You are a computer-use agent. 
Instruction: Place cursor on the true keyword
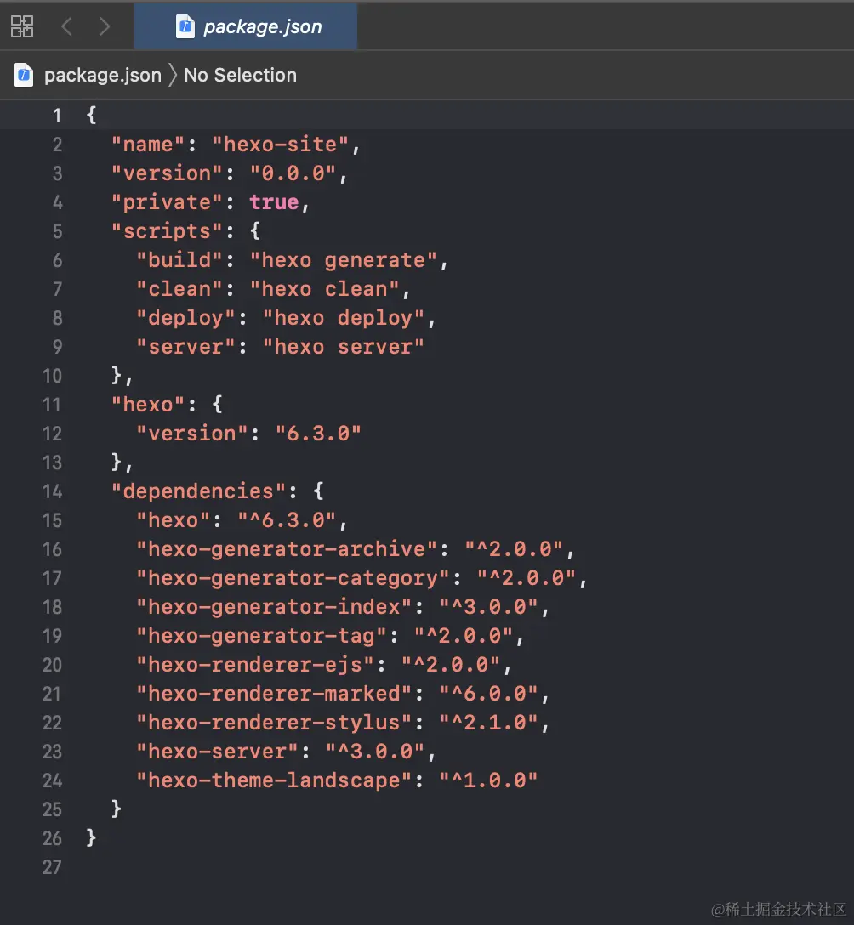click(274, 202)
